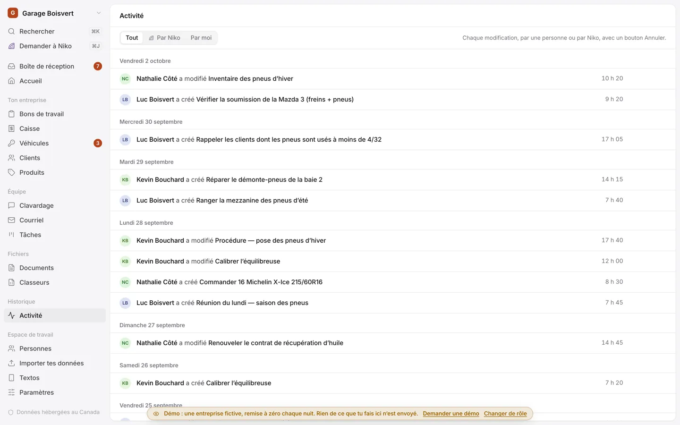Viewport: 680px width, 425px height.
Task: Open Réunion du lundi — saison des pneus
Action: (393, 303)
